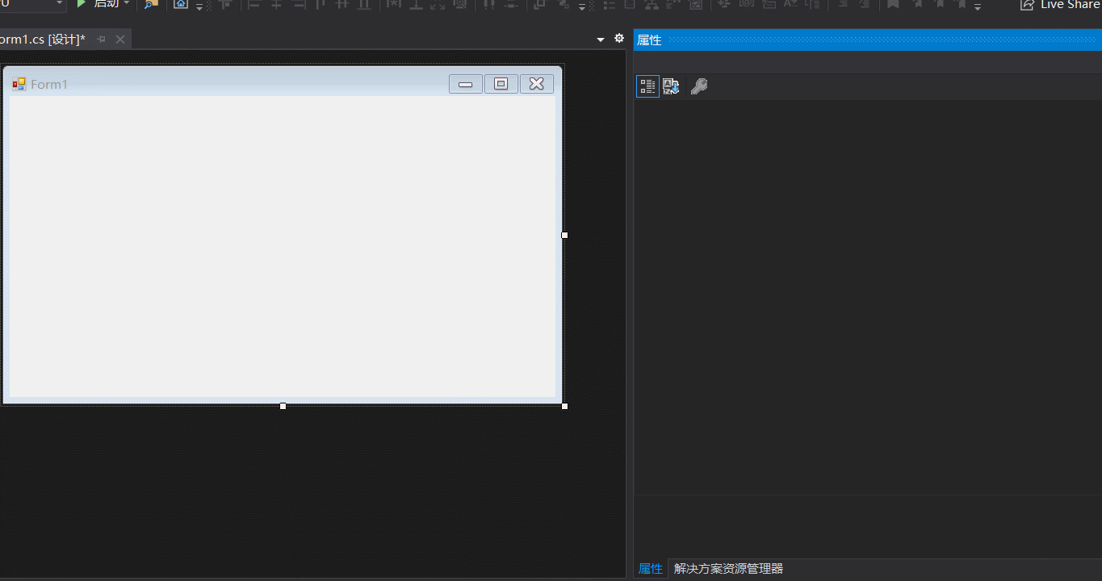Switch properties to categorized view

647,86
